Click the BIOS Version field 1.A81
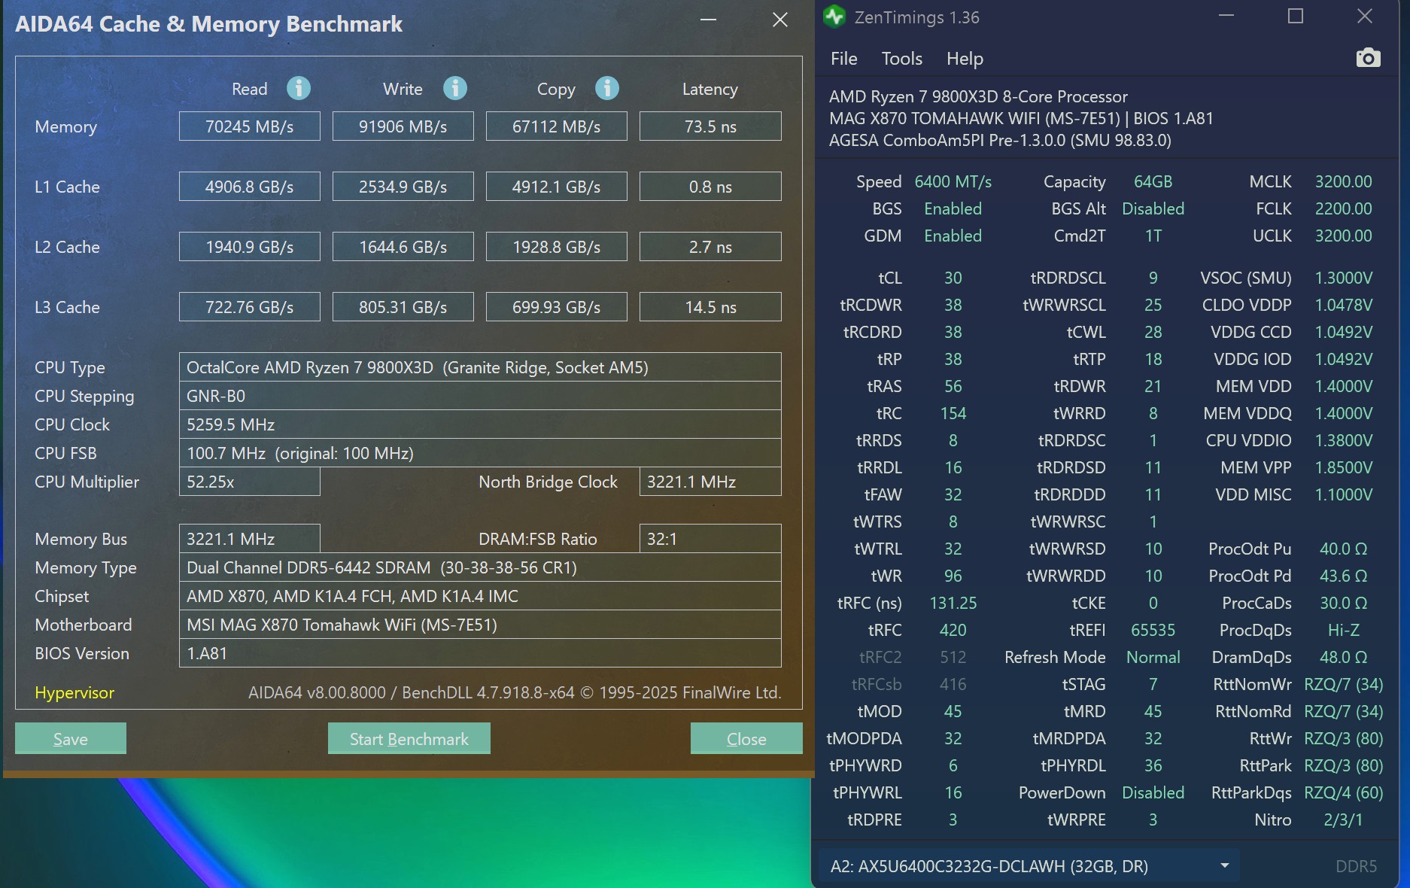 pyautogui.click(x=480, y=653)
